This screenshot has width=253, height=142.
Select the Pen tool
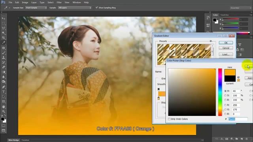tap(4, 87)
